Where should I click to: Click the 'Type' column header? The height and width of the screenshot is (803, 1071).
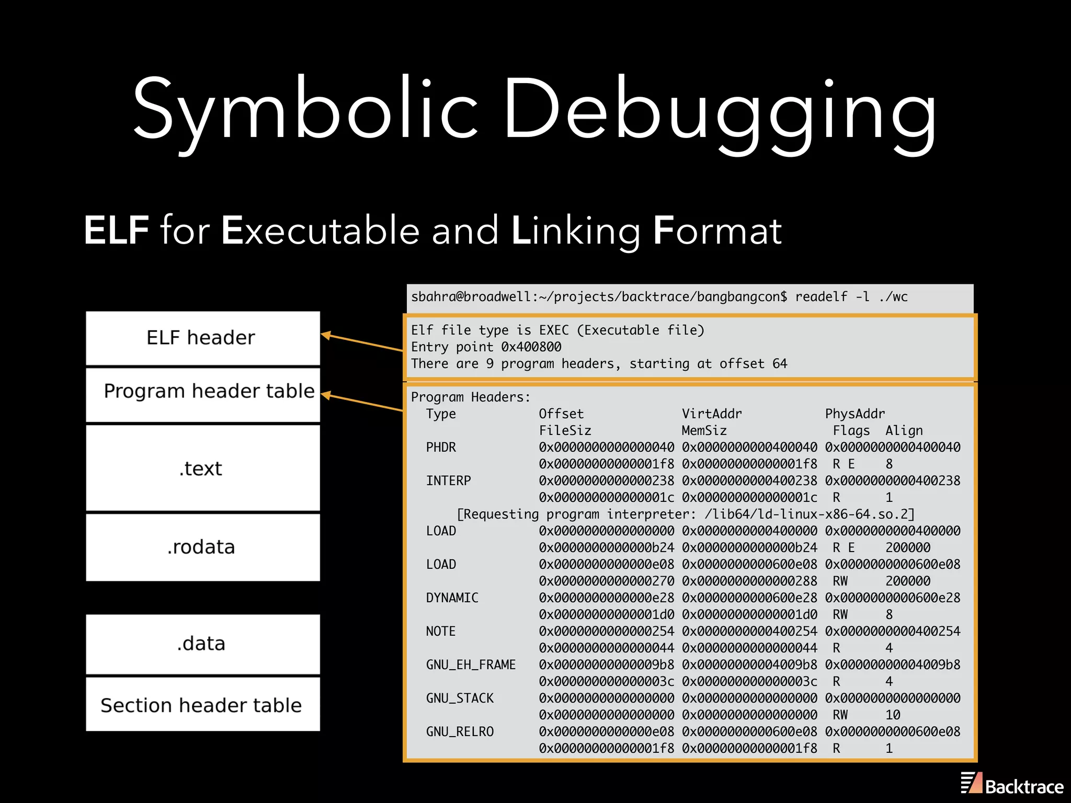pos(441,414)
